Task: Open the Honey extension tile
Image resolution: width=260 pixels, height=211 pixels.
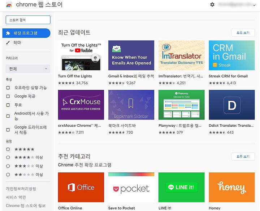Action: coord(232,187)
